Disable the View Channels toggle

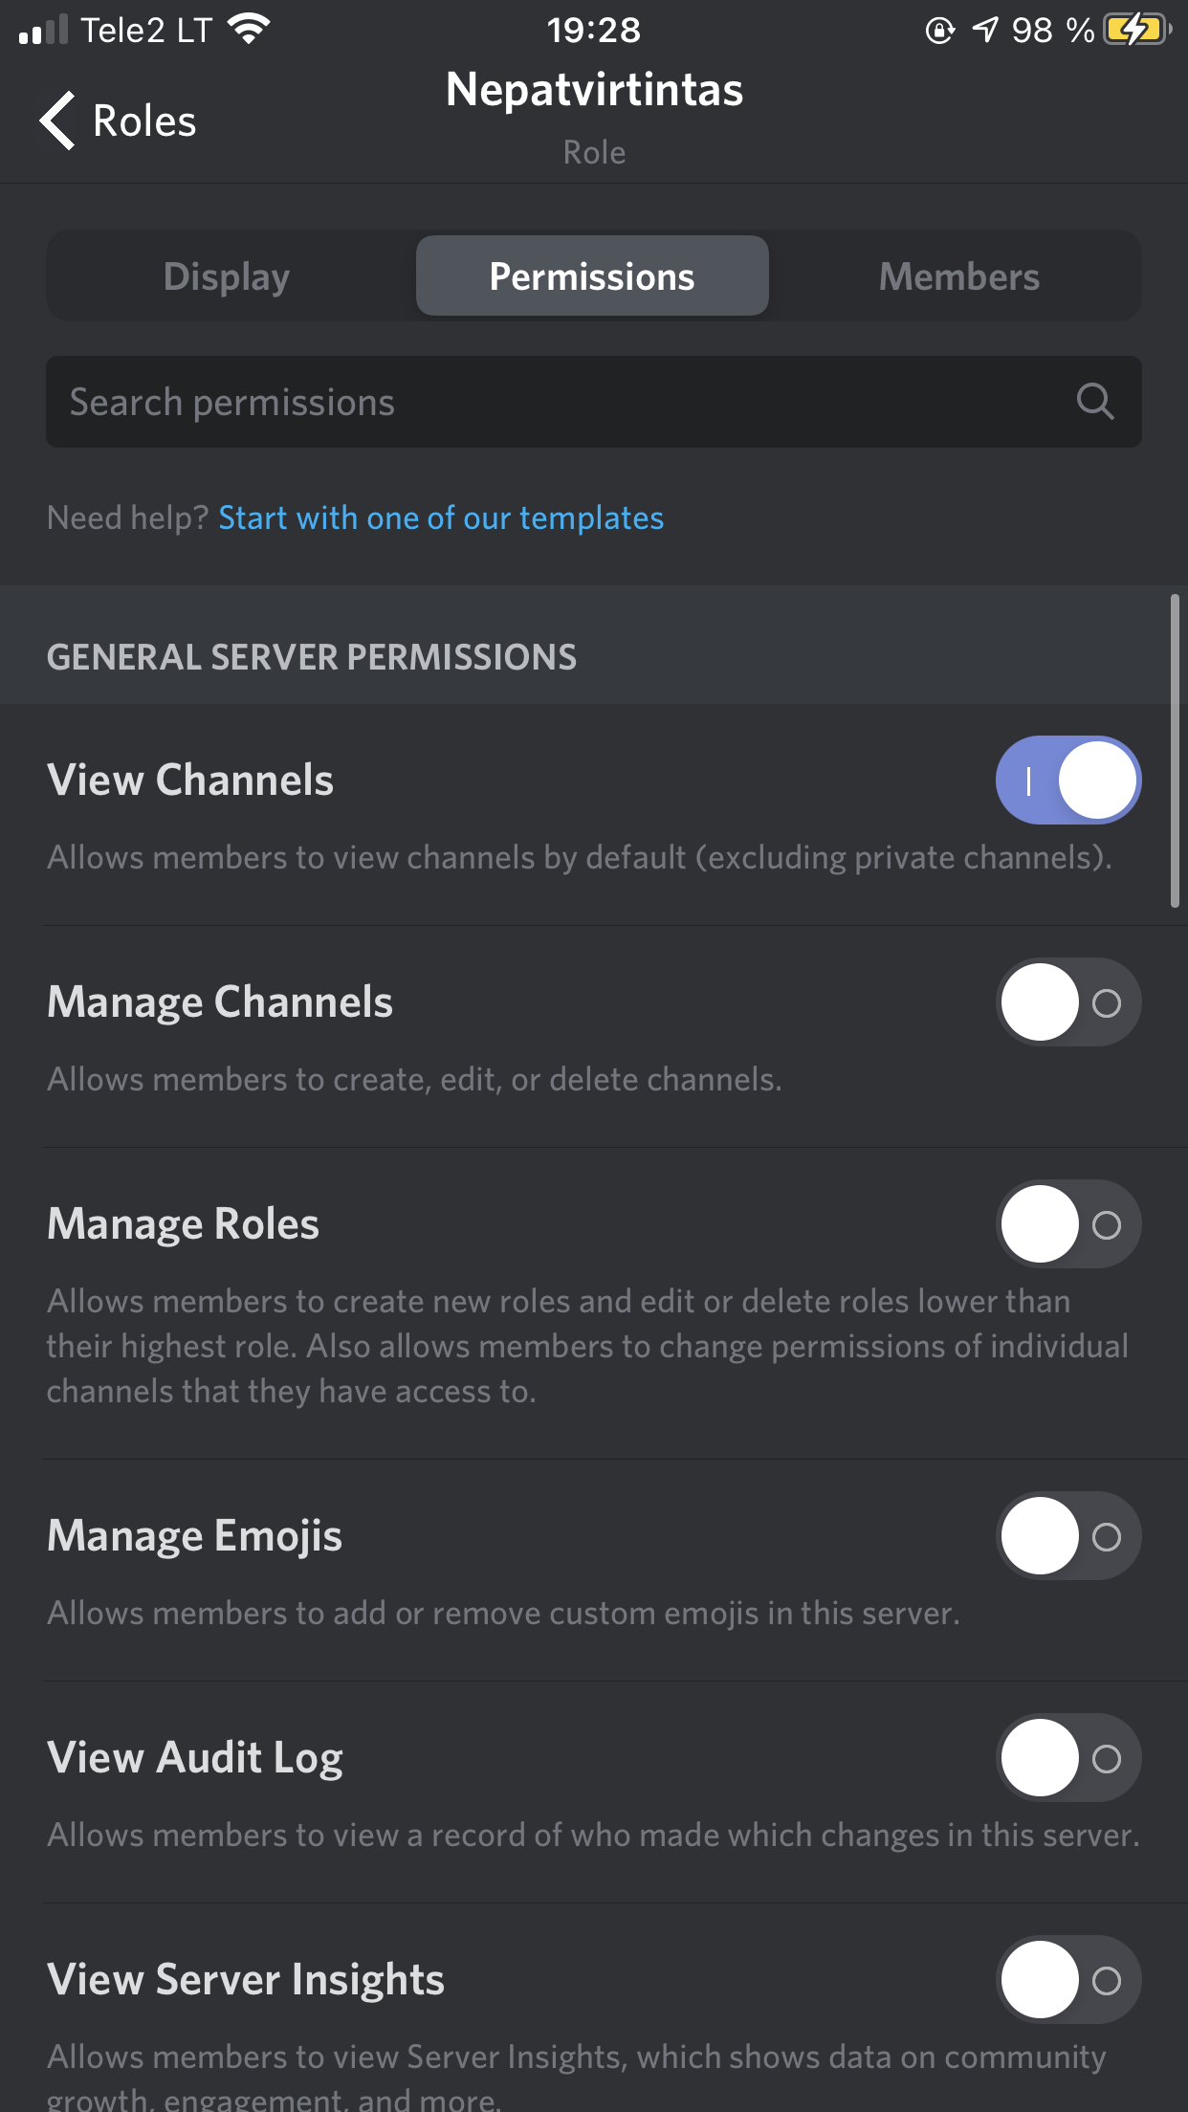coord(1068,781)
